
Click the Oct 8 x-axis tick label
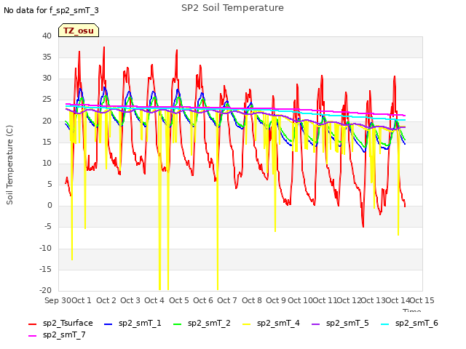click(x=251, y=300)
